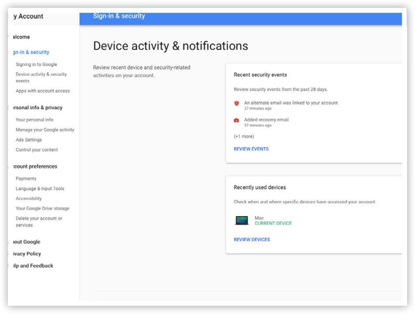Open Your personal info page

[x=34, y=120]
